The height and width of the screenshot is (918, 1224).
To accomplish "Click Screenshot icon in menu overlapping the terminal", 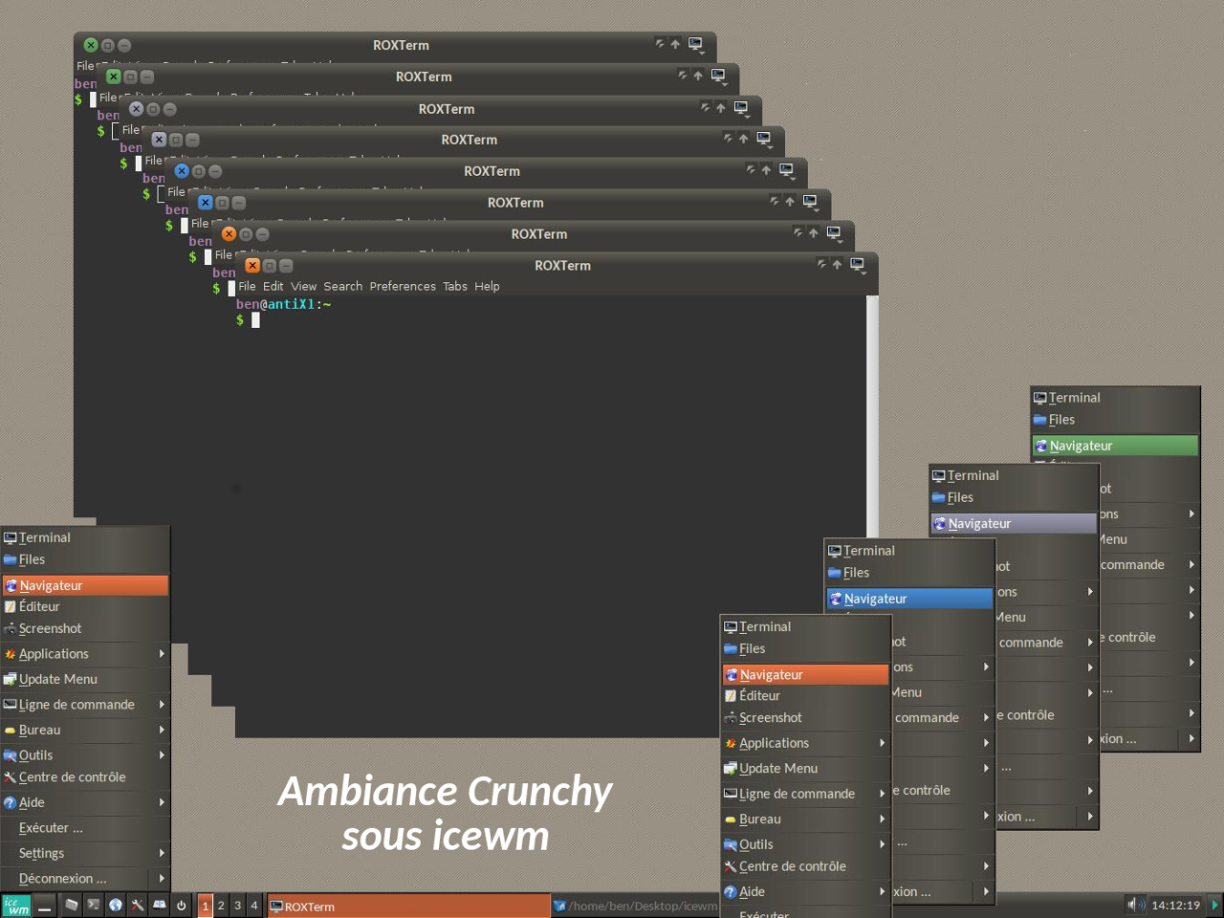I will 11,629.
